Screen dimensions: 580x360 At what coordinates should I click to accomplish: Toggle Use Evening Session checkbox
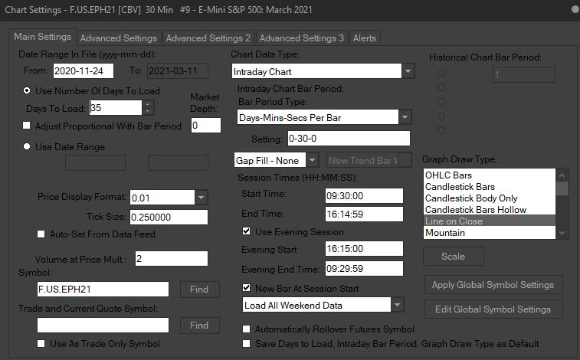click(x=246, y=231)
